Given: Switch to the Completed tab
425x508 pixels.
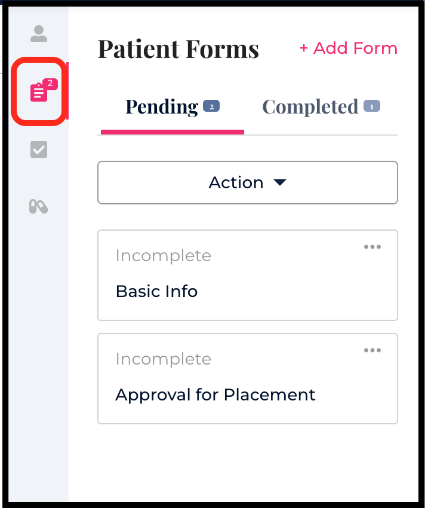Looking at the screenshot, I should point(310,107).
